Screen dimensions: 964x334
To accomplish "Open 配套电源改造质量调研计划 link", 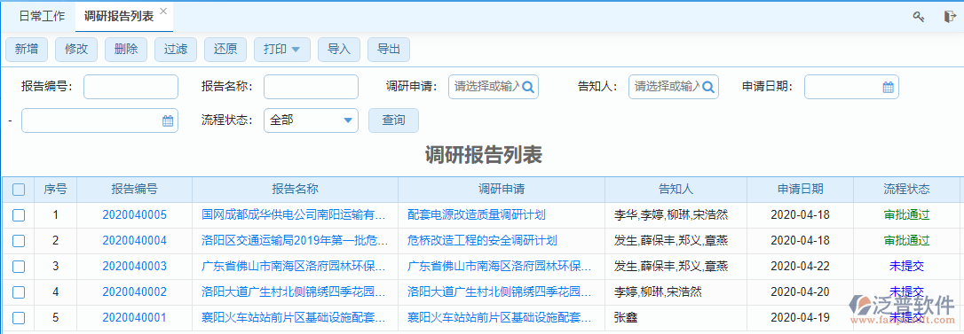I will pyautogui.click(x=477, y=215).
